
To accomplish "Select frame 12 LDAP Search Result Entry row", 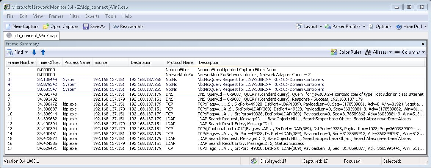I will pyautogui.click(x=215, y=124).
